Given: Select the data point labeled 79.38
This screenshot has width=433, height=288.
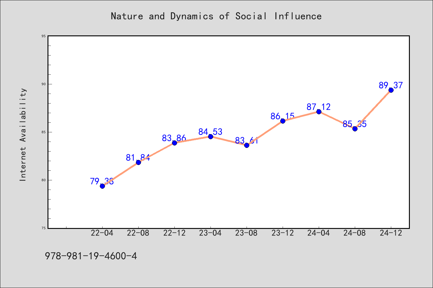Looking at the screenshot, I should (102, 186).
